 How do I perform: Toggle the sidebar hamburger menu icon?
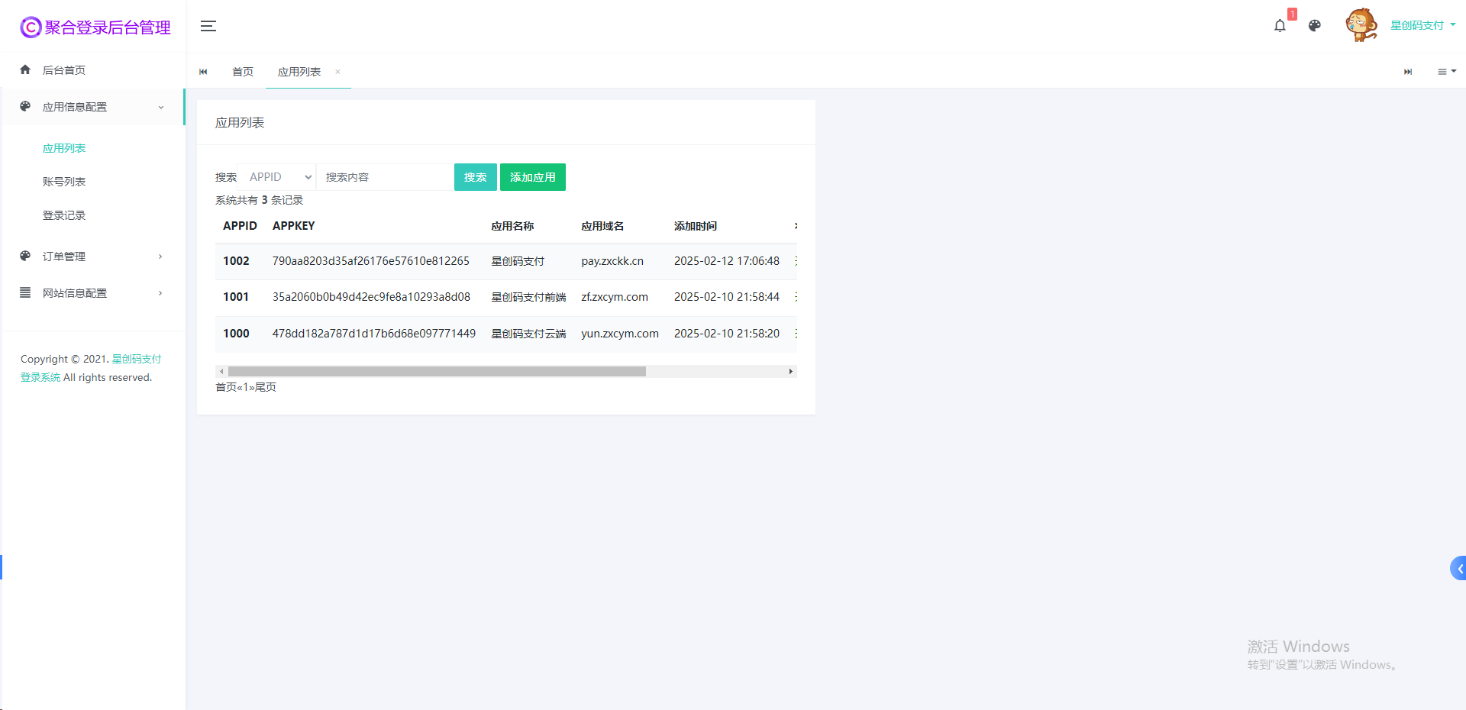208,26
